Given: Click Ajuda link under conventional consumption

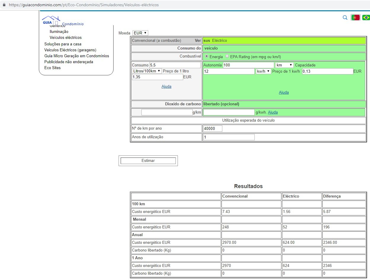Looking at the screenshot, I should 166,87.
